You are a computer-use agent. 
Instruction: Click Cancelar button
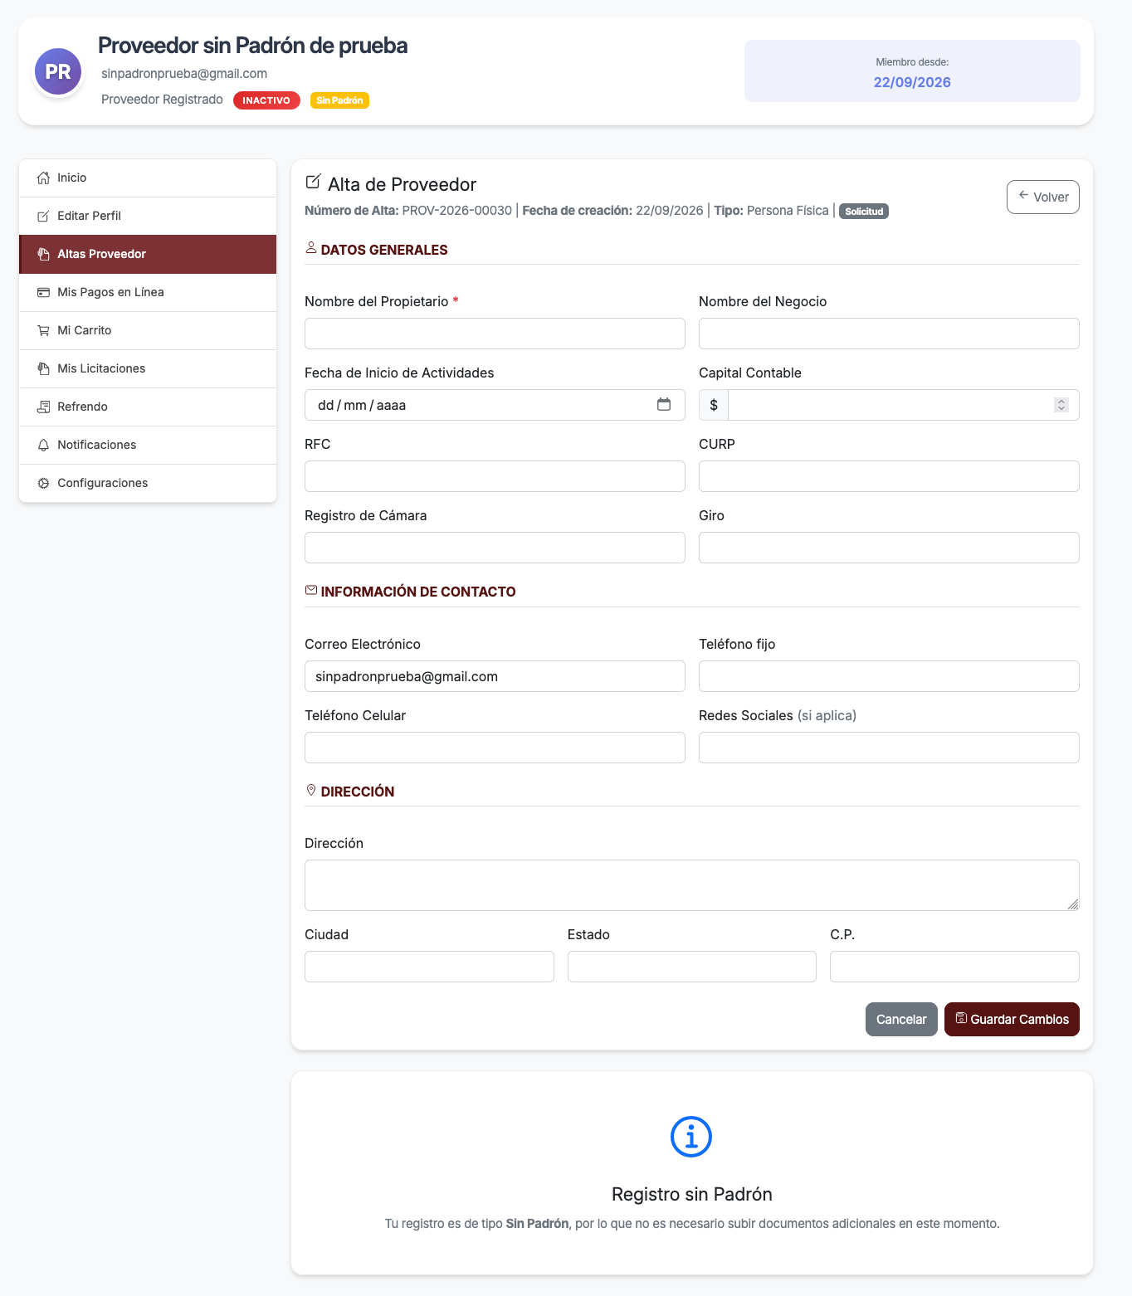tap(901, 1019)
